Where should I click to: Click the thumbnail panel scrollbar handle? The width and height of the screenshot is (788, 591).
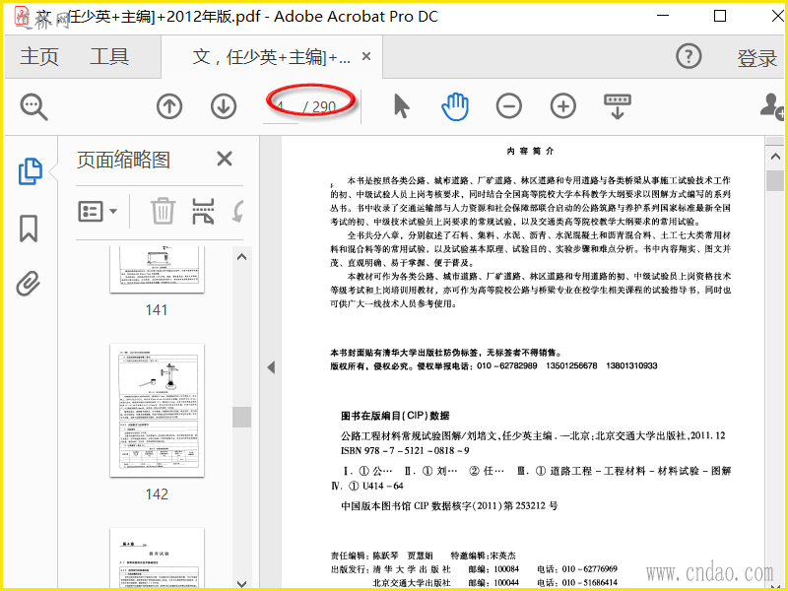coord(241,417)
